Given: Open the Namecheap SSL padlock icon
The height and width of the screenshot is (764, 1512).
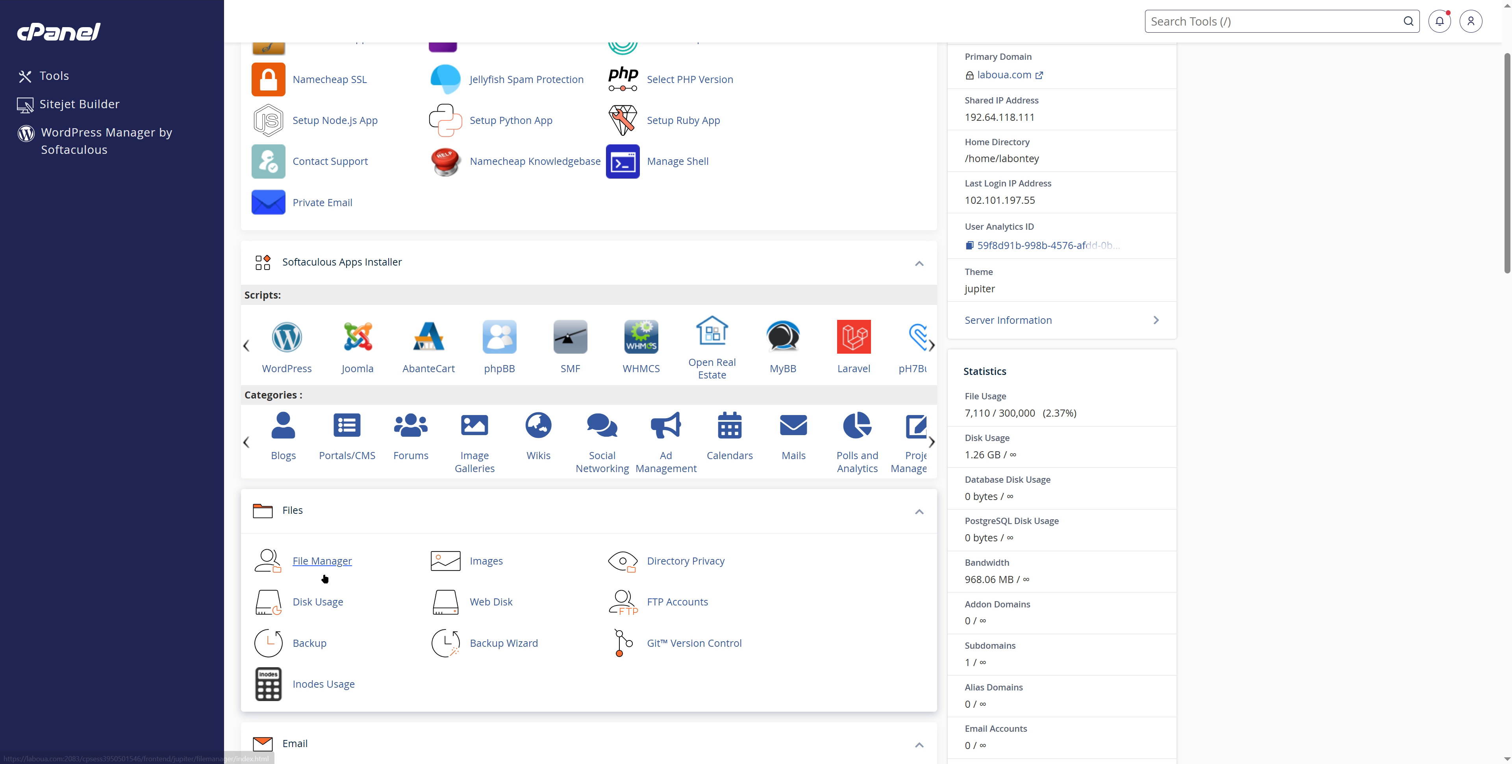Looking at the screenshot, I should (268, 79).
